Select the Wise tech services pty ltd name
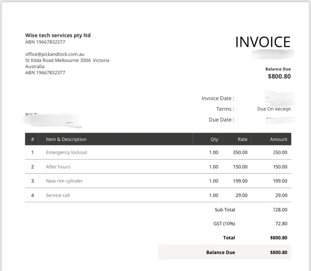 58,35
